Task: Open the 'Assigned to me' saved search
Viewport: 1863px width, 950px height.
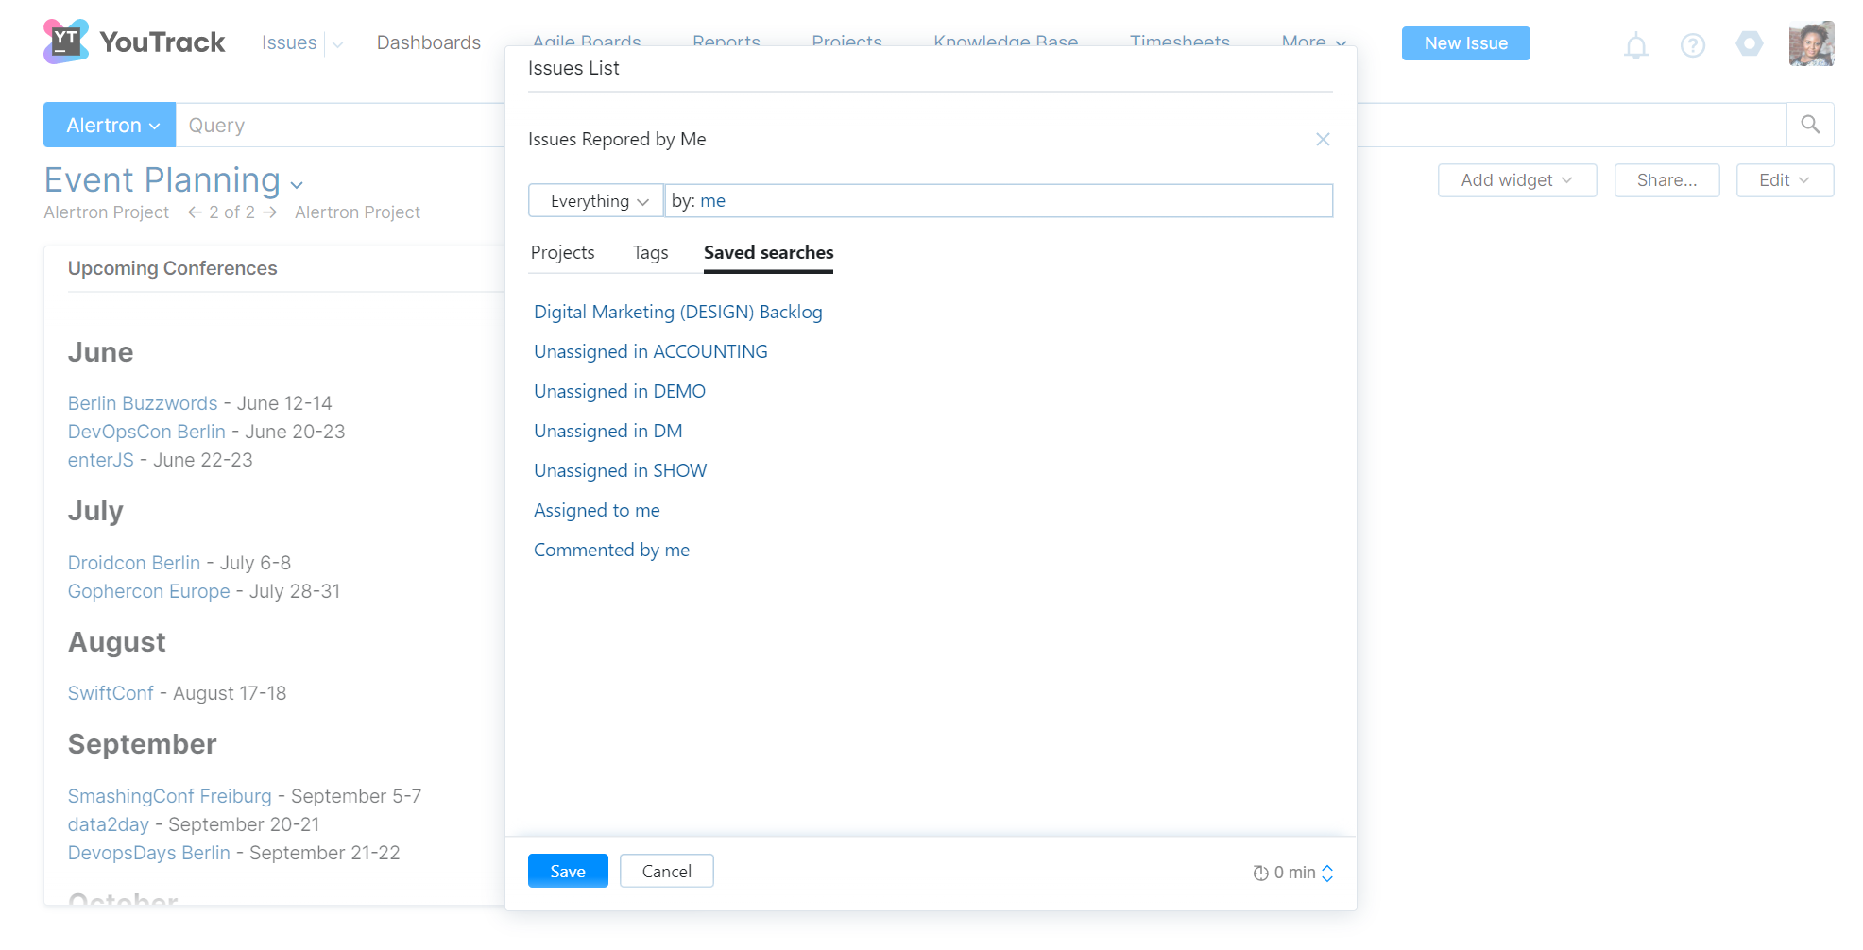Action: [596, 510]
